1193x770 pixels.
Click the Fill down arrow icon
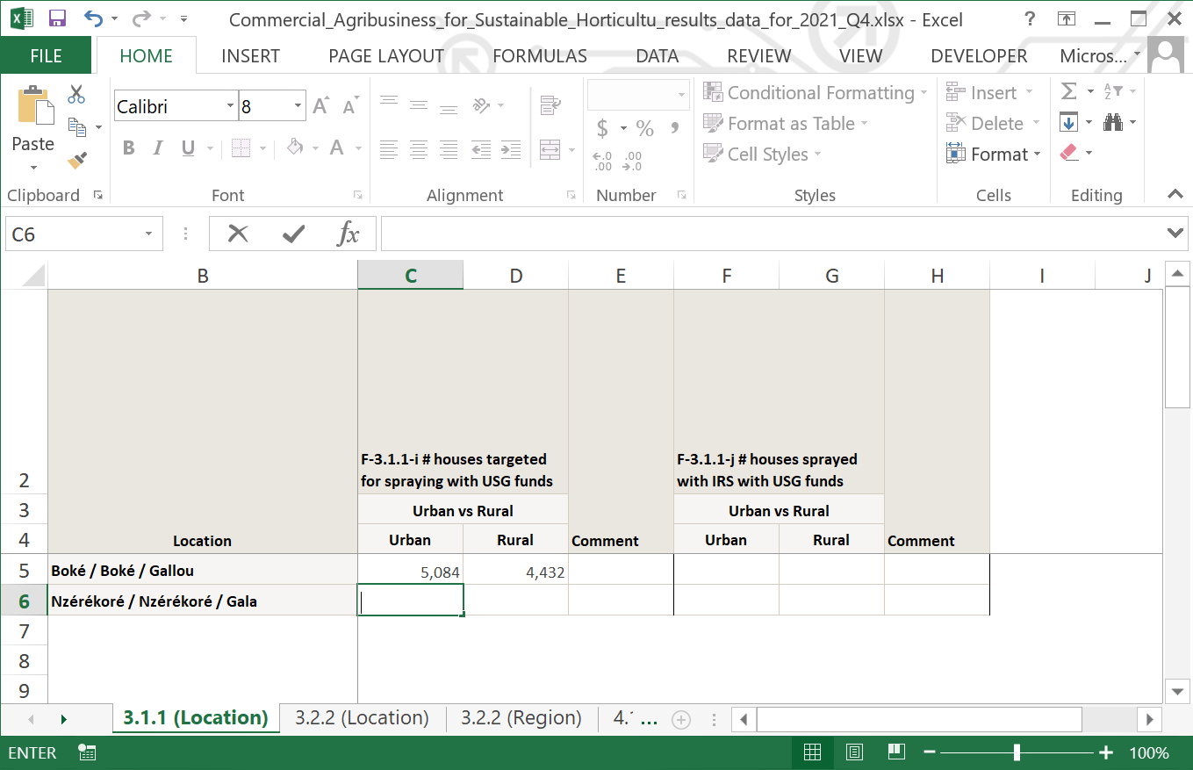pyautogui.click(x=1068, y=123)
